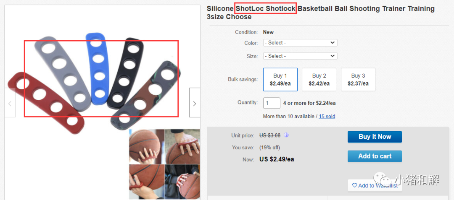This screenshot has width=454, height=200.
Task: Click the heart Add to Watchlist button
Action: tap(375, 186)
